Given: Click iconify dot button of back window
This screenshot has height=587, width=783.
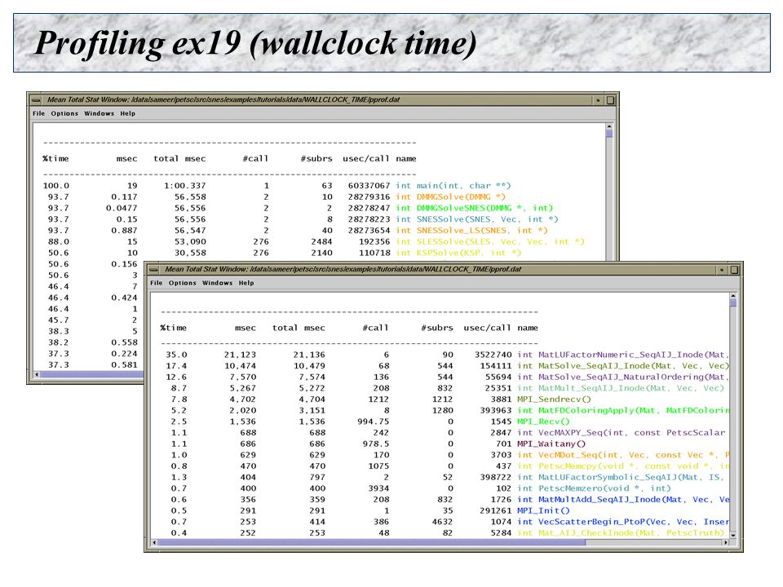Looking at the screenshot, I should [x=598, y=100].
